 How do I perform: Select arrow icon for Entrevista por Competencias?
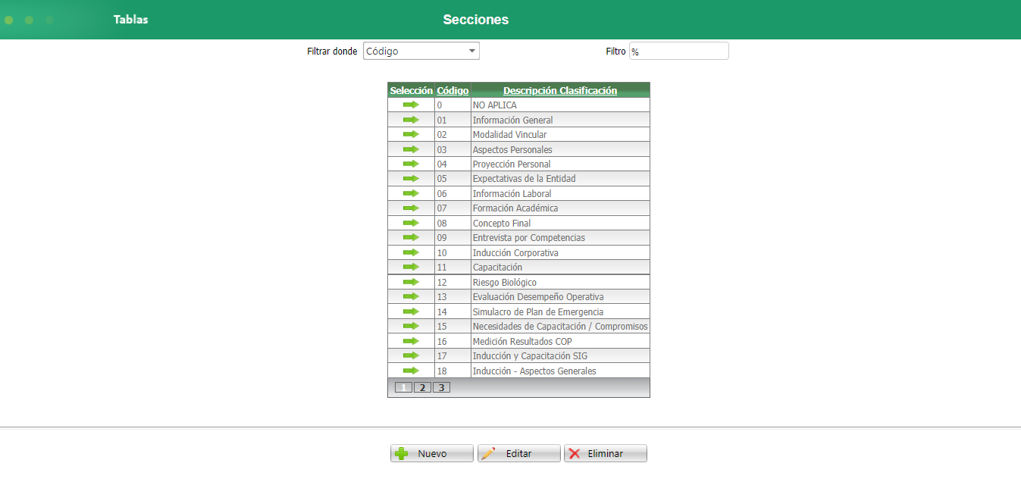pyautogui.click(x=411, y=237)
